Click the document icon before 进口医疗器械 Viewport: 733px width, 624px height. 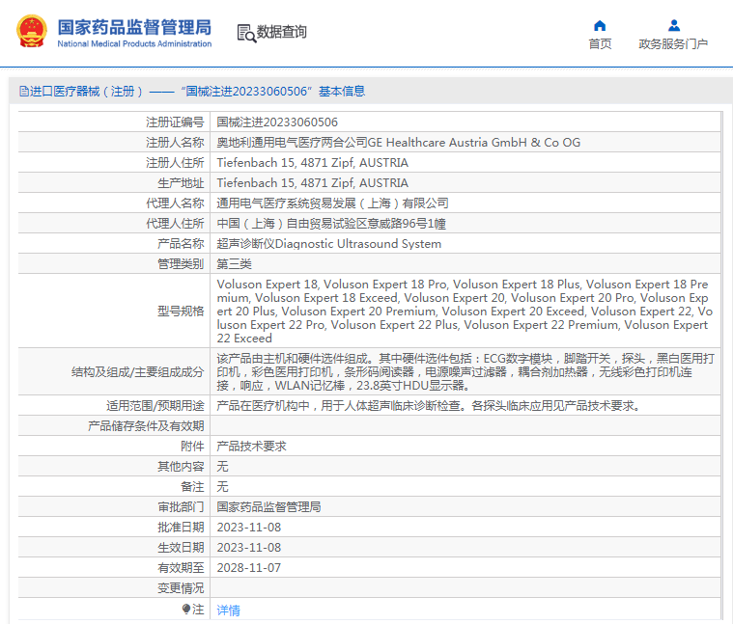[24, 91]
